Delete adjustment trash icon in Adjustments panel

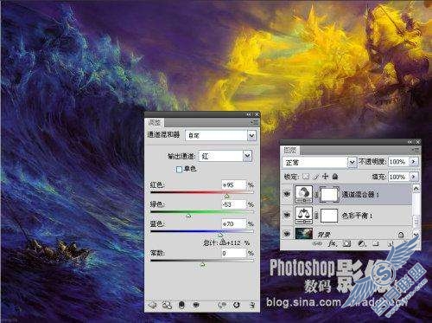[252, 305]
